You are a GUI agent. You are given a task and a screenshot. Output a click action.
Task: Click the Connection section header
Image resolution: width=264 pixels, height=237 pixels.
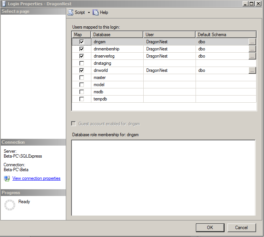coord(33,142)
